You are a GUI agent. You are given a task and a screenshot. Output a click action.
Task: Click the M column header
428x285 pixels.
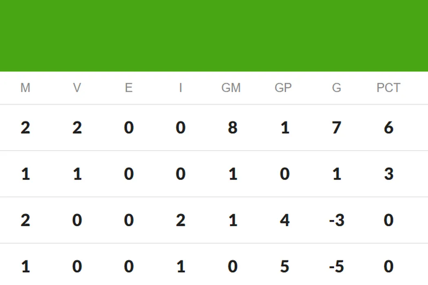pyautogui.click(x=25, y=88)
